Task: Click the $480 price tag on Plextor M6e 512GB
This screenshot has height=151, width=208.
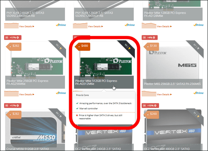Action: click(82, 47)
